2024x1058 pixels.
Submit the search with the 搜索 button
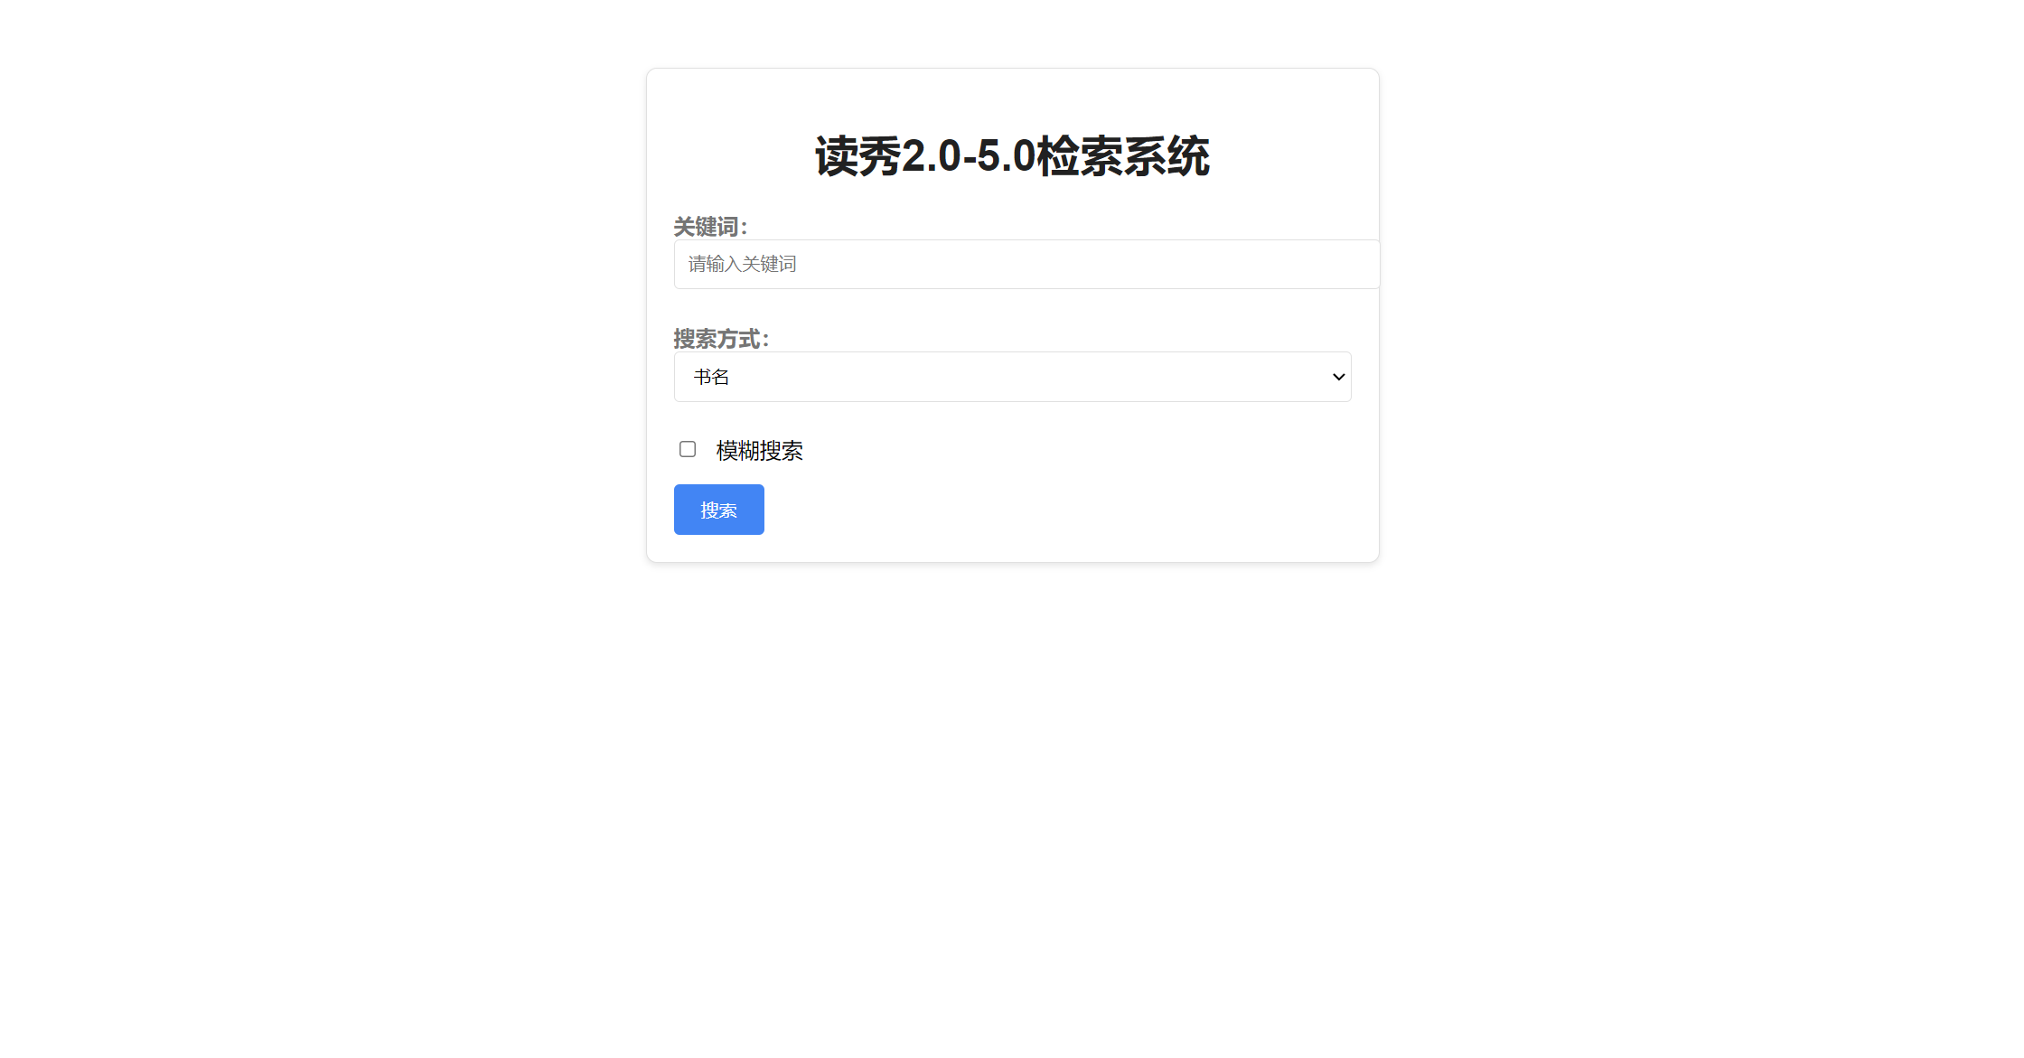click(718, 510)
